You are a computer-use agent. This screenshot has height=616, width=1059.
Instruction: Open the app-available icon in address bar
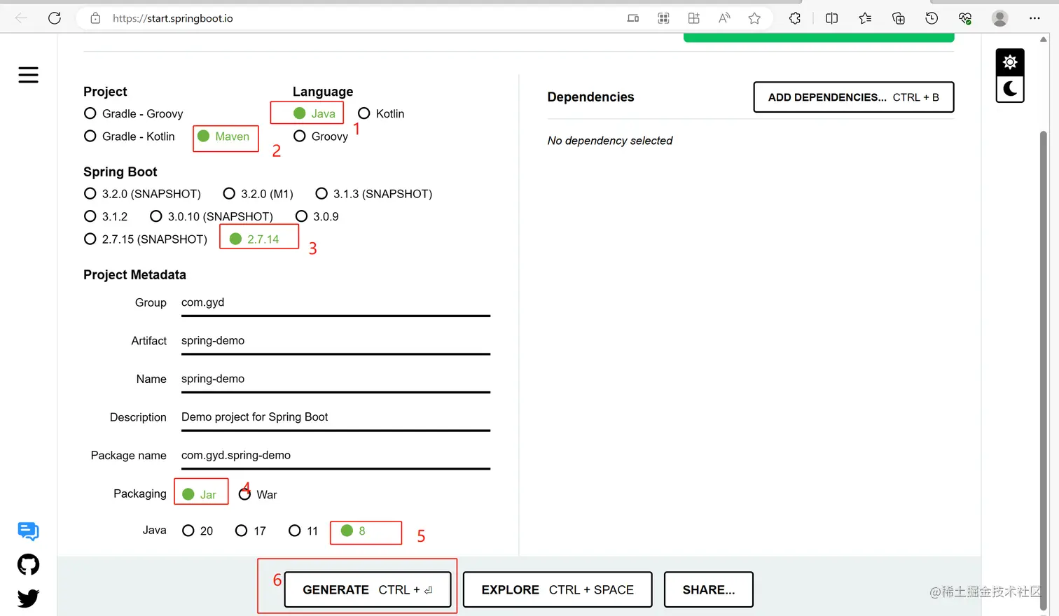(633, 18)
